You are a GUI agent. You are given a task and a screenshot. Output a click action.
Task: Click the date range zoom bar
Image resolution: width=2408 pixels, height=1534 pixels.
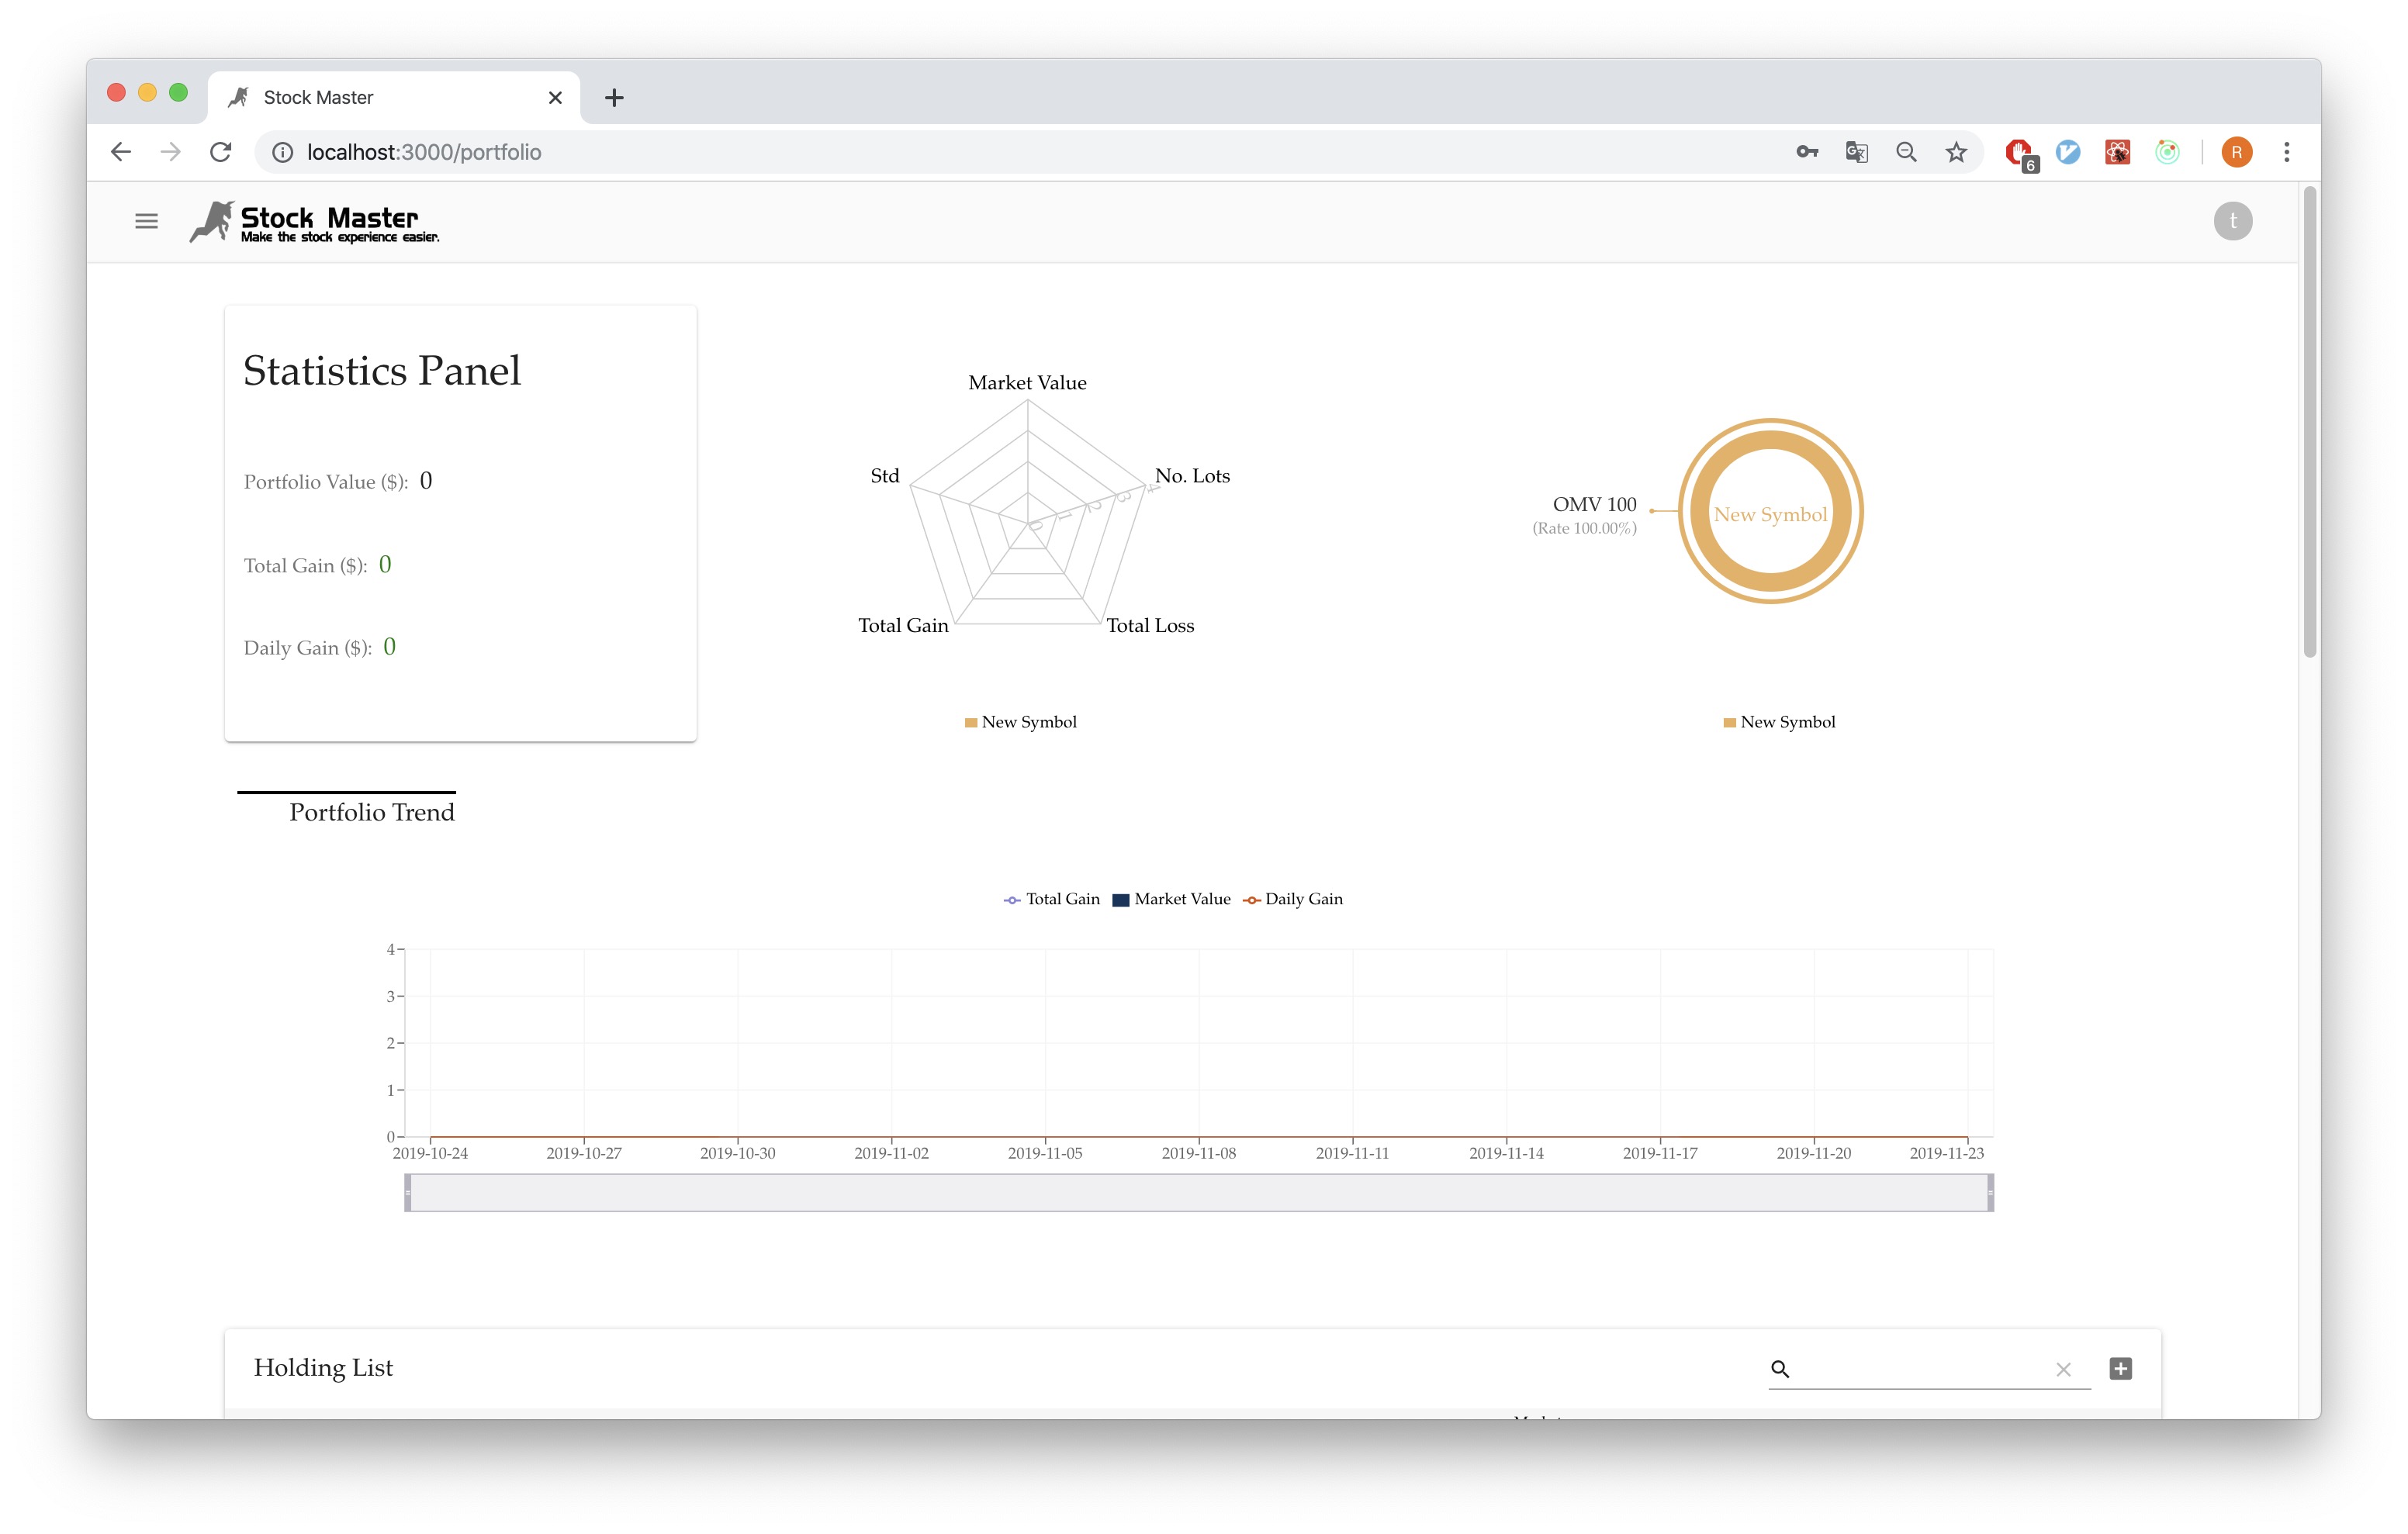tap(1199, 1192)
